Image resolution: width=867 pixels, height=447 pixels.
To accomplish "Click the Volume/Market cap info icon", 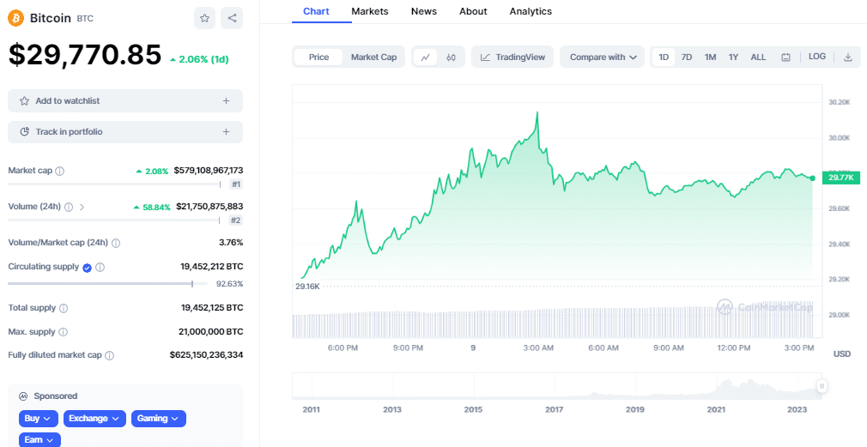I will click(x=116, y=243).
